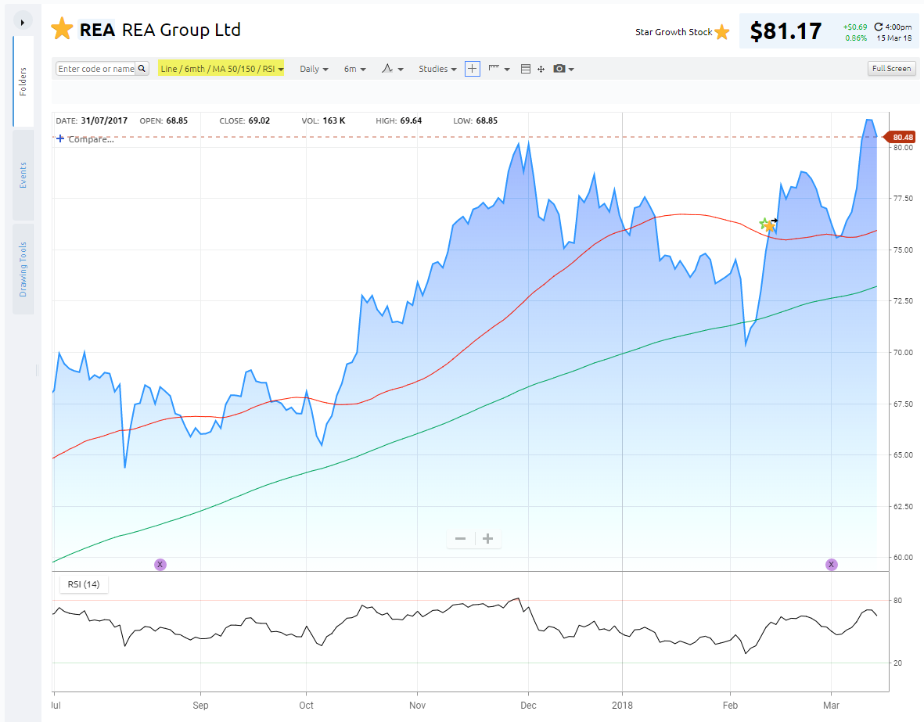Click the search magnifier icon

142,69
